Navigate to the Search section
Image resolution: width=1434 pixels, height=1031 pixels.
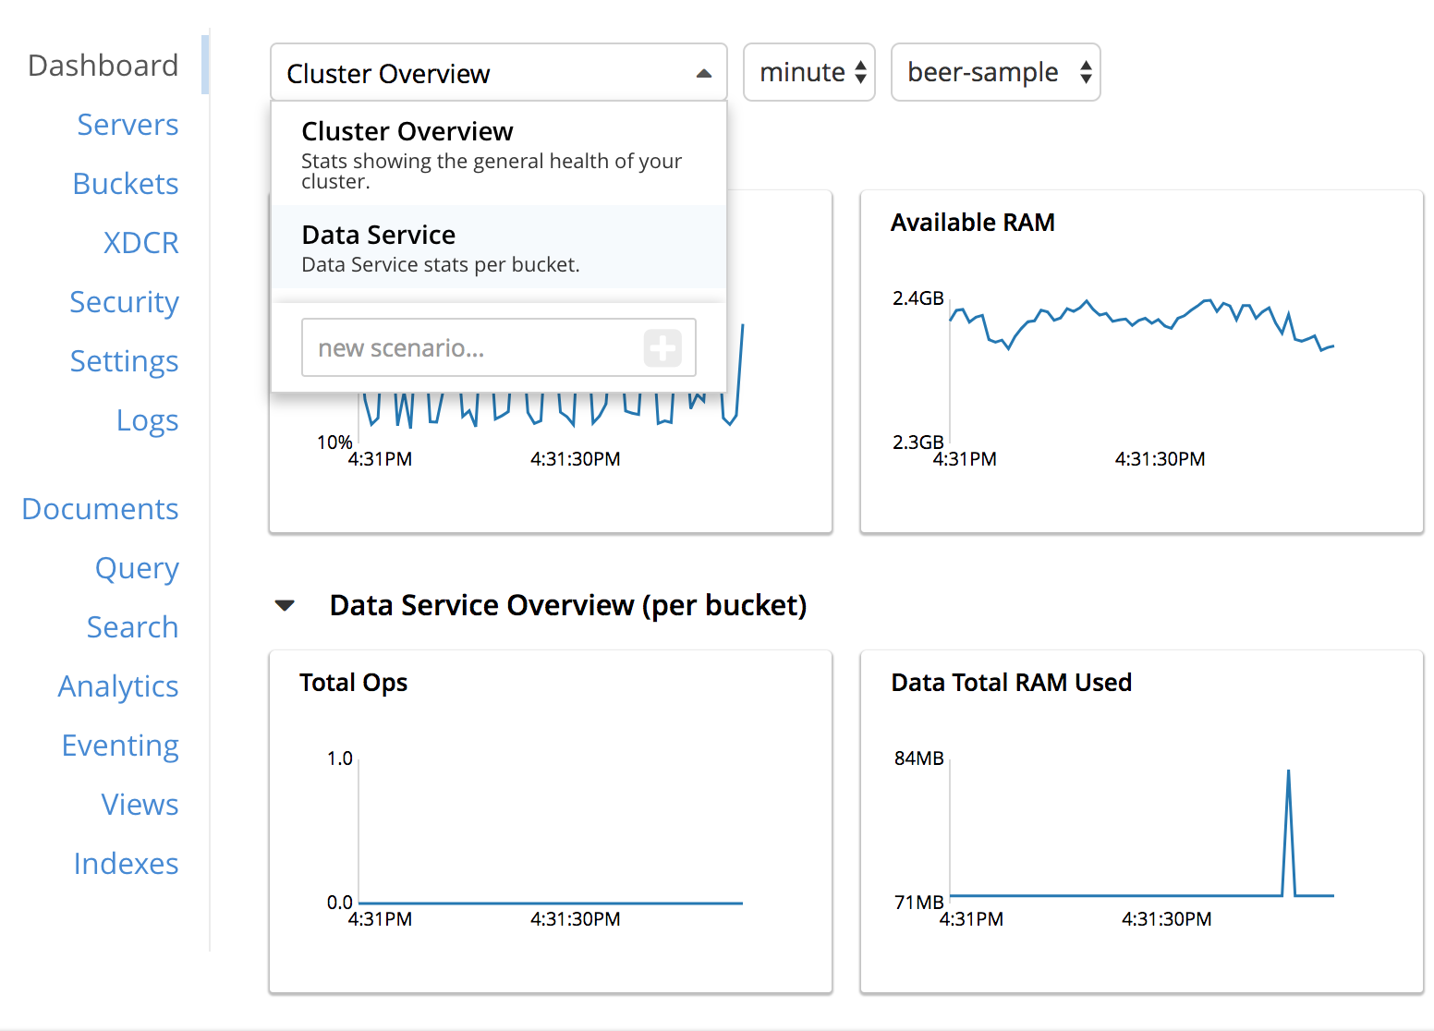click(132, 627)
